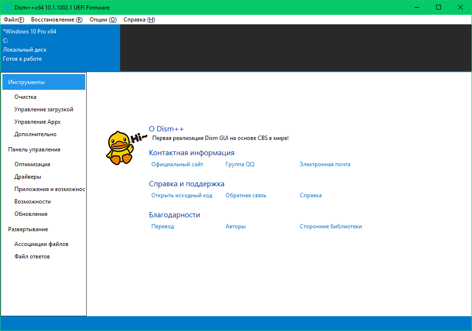Open Приложения и возможности in sidebar
Image resolution: width=472 pixels, height=331 pixels.
pyautogui.click(x=50, y=189)
